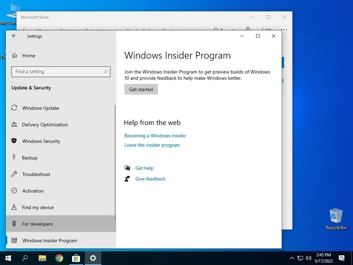353x265 pixels.
Task: Switch to Microsoft Store via taskbar
Action: click(x=76, y=258)
